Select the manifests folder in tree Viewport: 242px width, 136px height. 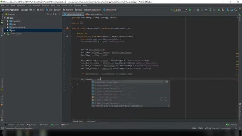point(17,21)
